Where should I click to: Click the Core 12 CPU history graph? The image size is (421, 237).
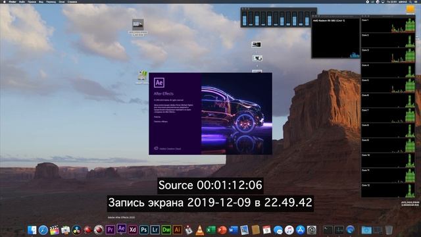(x=388, y=191)
